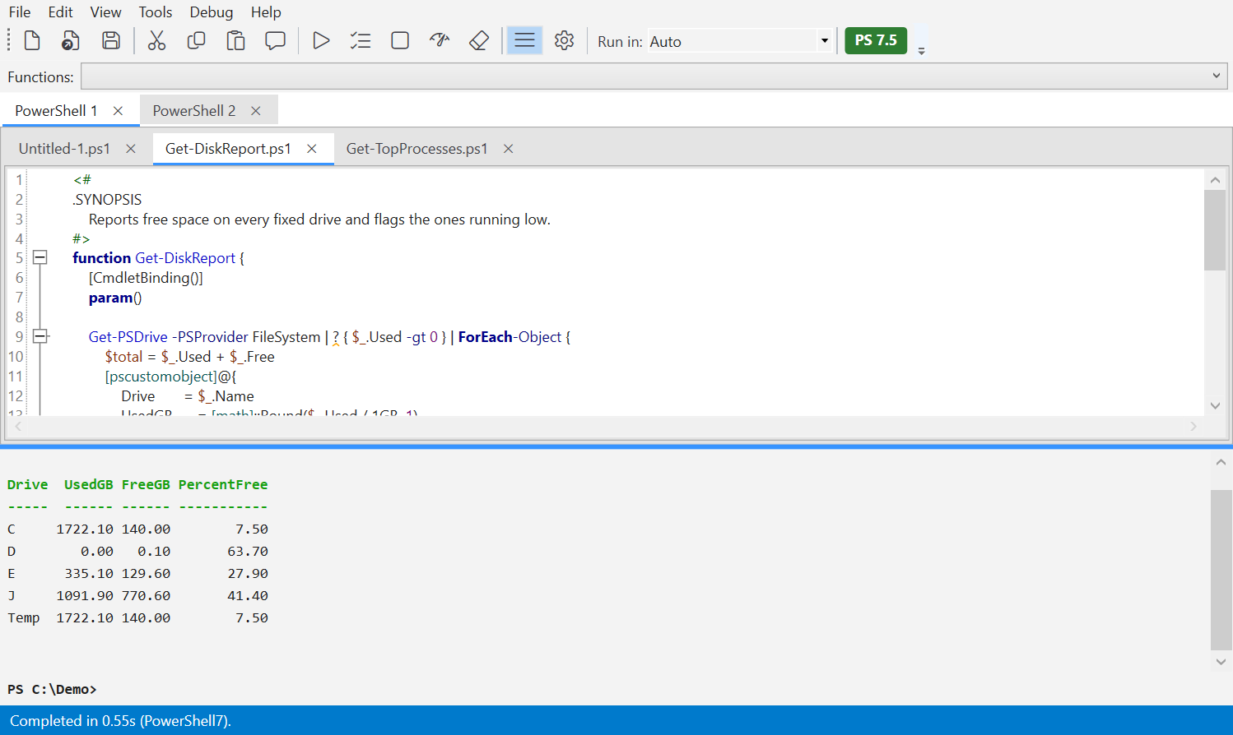Click the PS 7.5 version button
The image size is (1233, 735).
(876, 40)
